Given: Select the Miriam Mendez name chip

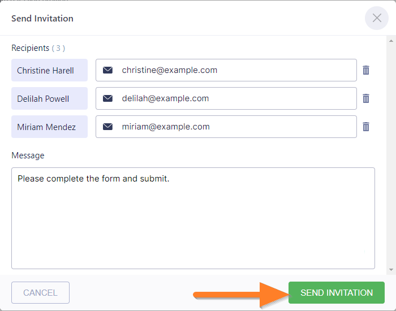Looking at the screenshot, I should coord(49,127).
